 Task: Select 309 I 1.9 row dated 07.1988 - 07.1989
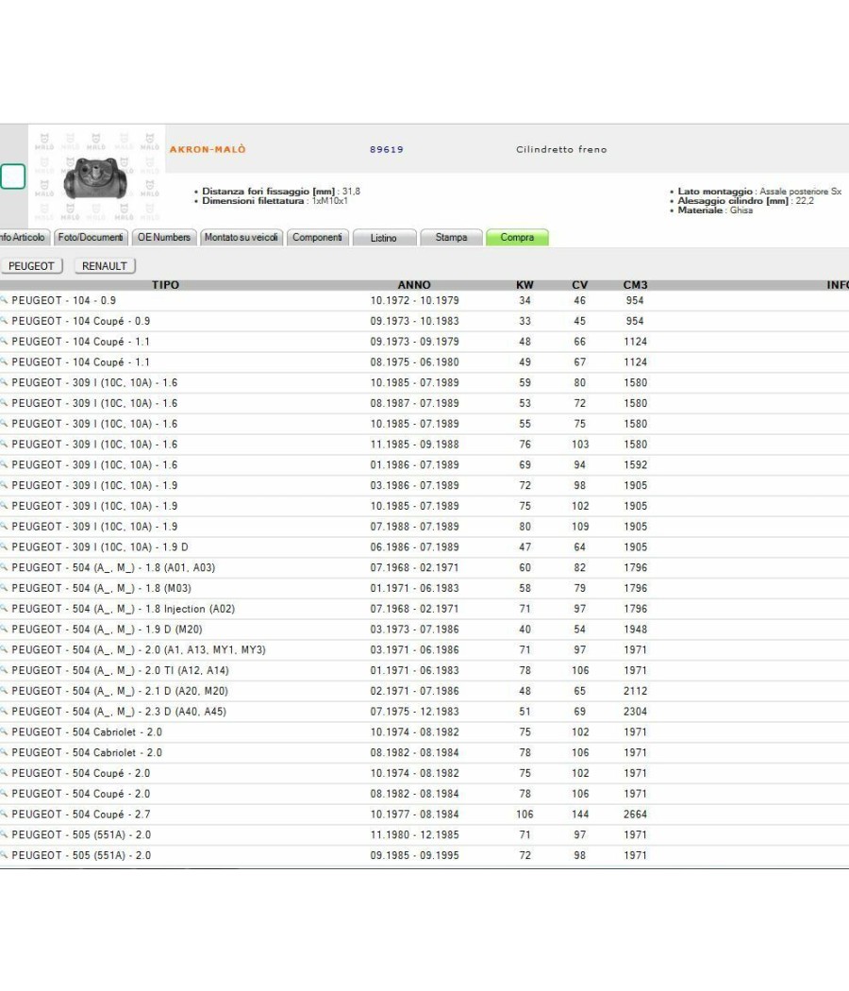point(424,527)
